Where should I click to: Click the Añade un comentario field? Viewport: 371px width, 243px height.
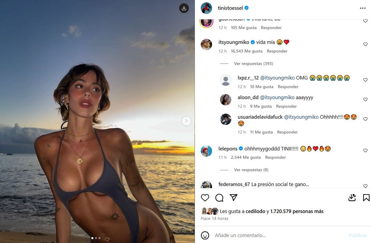click(278, 235)
